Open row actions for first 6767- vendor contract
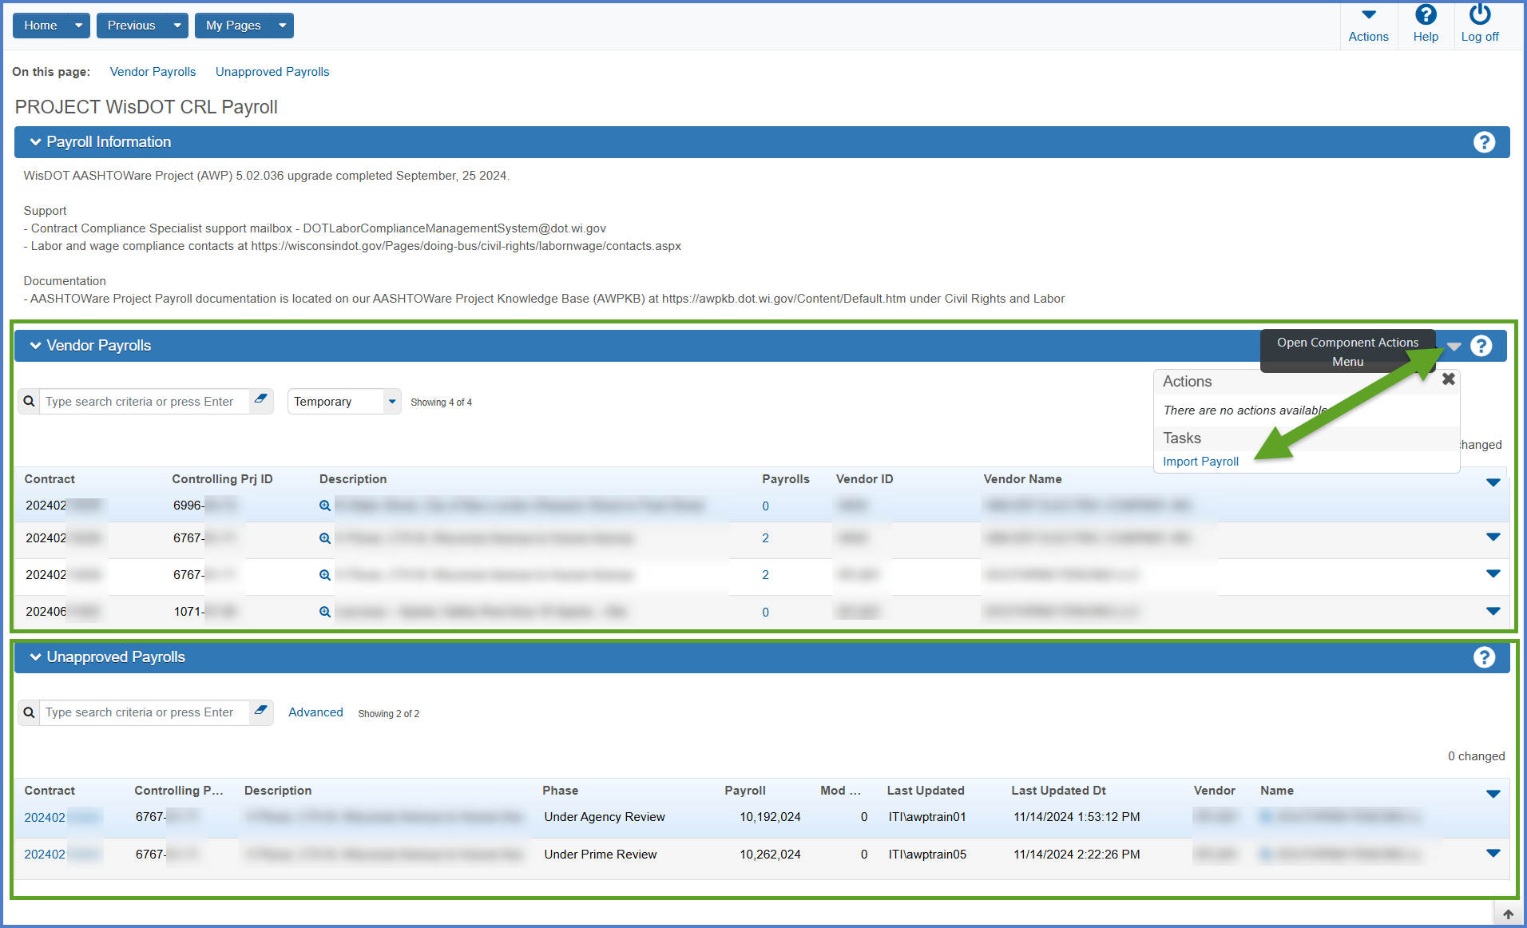Image resolution: width=1527 pixels, height=928 pixels. point(1493,537)
